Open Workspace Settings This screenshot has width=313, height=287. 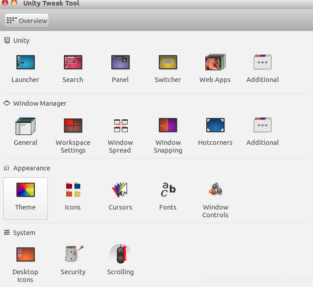73,135
